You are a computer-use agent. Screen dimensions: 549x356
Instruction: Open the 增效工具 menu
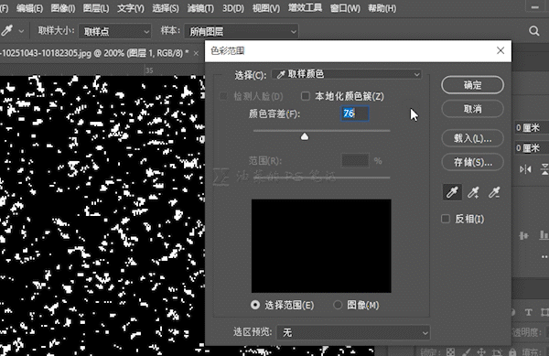point(305,7)
